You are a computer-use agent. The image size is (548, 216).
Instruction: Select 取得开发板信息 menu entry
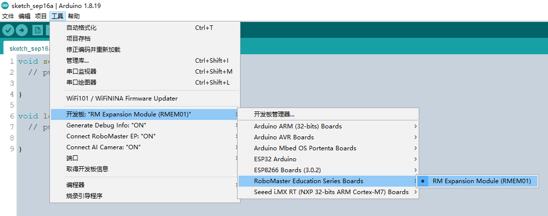[145, 169]
